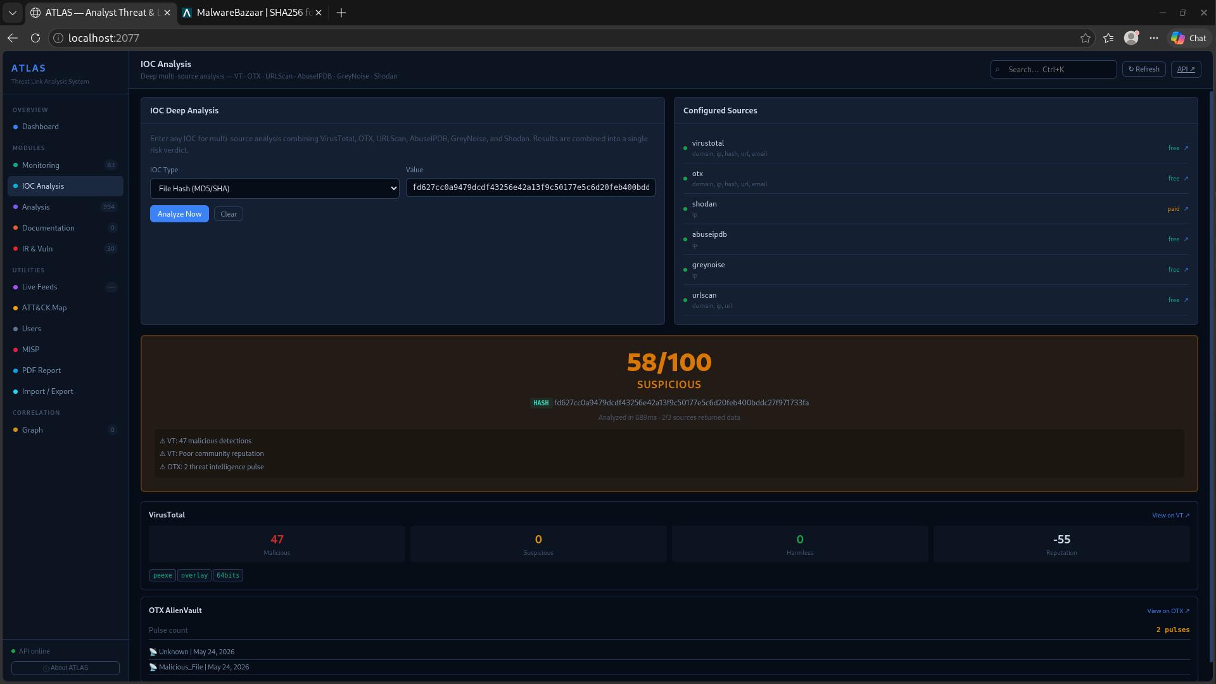Click the Search Ctrl+K field
The width and height of the screenshot is (1216, 684).
tap(1053, 70)
